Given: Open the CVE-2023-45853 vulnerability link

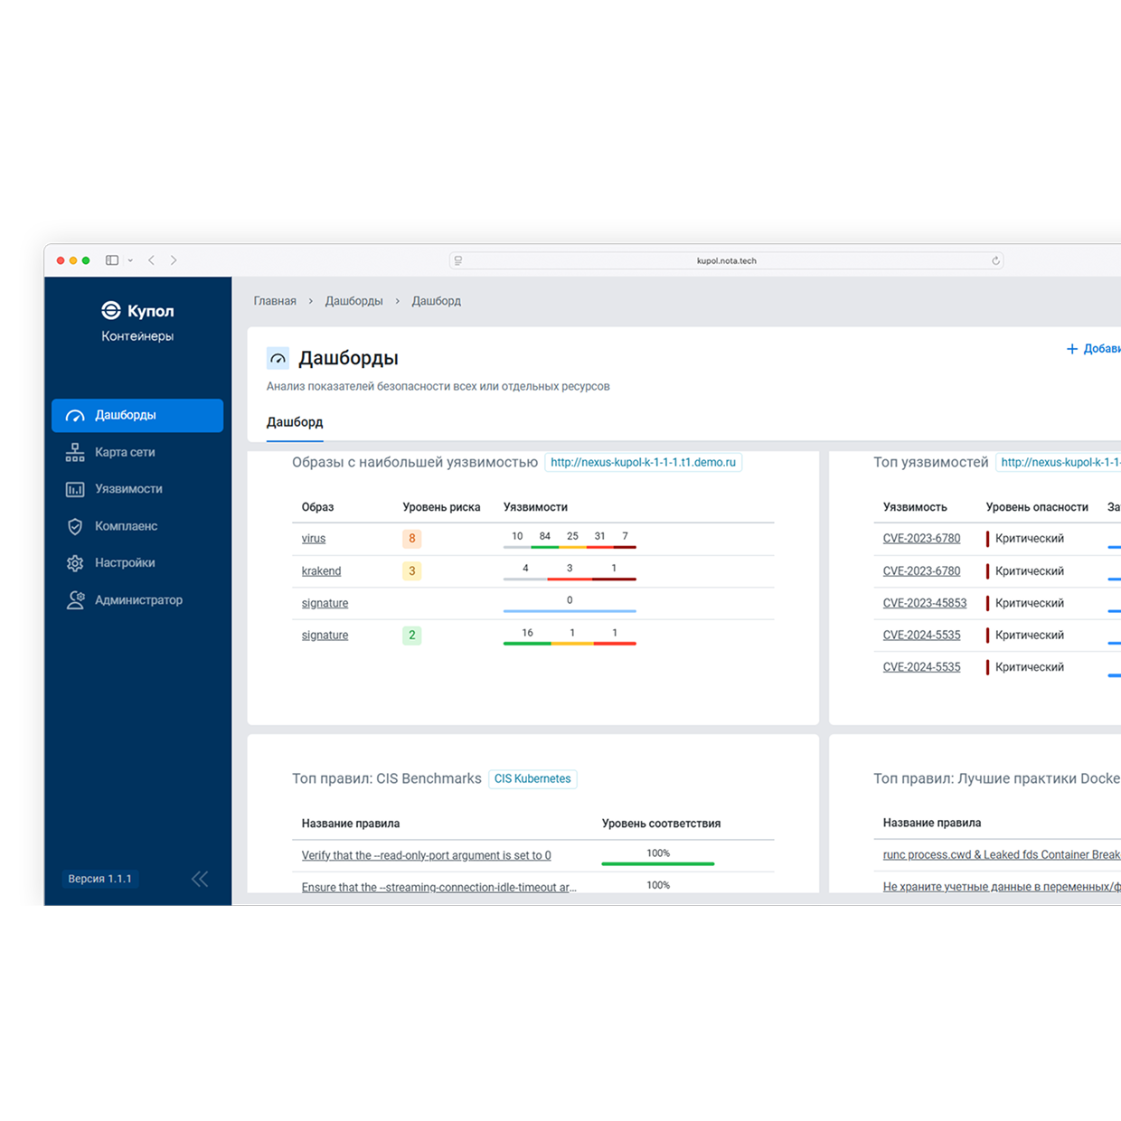Looking at the screenshot, I should tap(924, 603).
